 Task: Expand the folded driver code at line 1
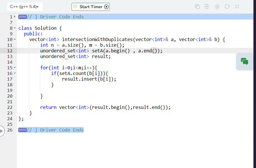tap(15, 17)
